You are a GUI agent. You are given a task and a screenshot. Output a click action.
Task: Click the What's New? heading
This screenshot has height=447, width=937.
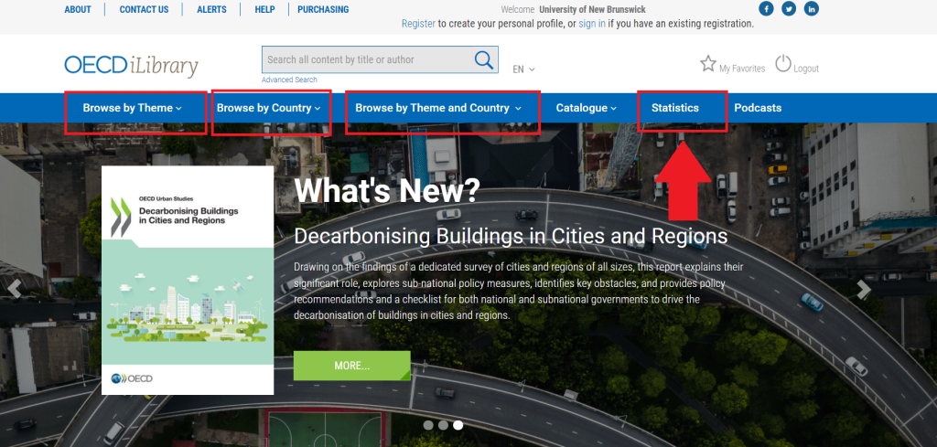coord(387,191)
